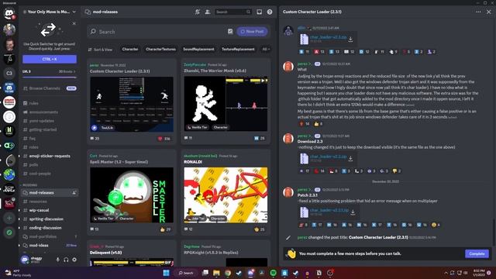This screenshot has width=496, height=279.
Task: Click the taskbar Search box
Action: click(x=186, y=273)
